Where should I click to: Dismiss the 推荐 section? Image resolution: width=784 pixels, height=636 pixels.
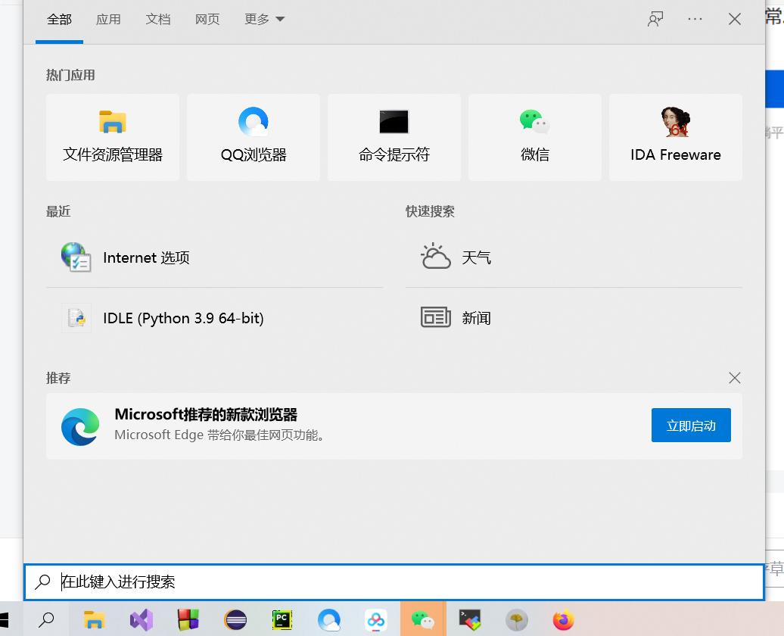click(x=735, y=378)
